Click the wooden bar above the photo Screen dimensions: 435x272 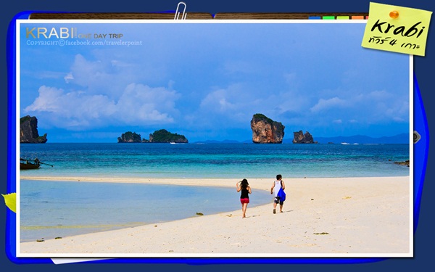pyautogui.click(x=199, y=16)
